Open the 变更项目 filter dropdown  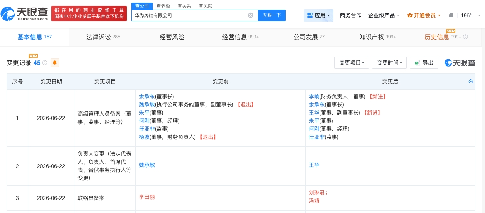(352, 63)
